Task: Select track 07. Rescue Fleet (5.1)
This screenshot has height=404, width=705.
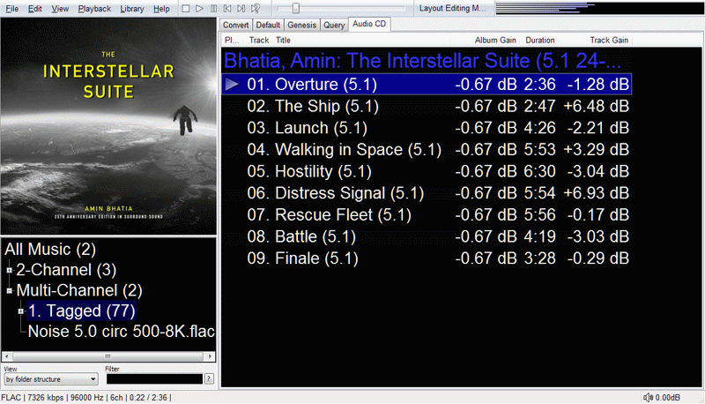Action: coord(427,214)
